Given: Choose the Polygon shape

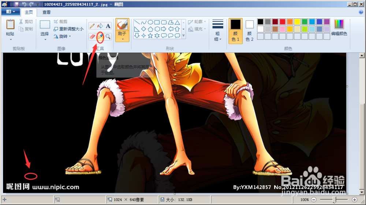Looking at the screenshot, I should pos(171,22).
